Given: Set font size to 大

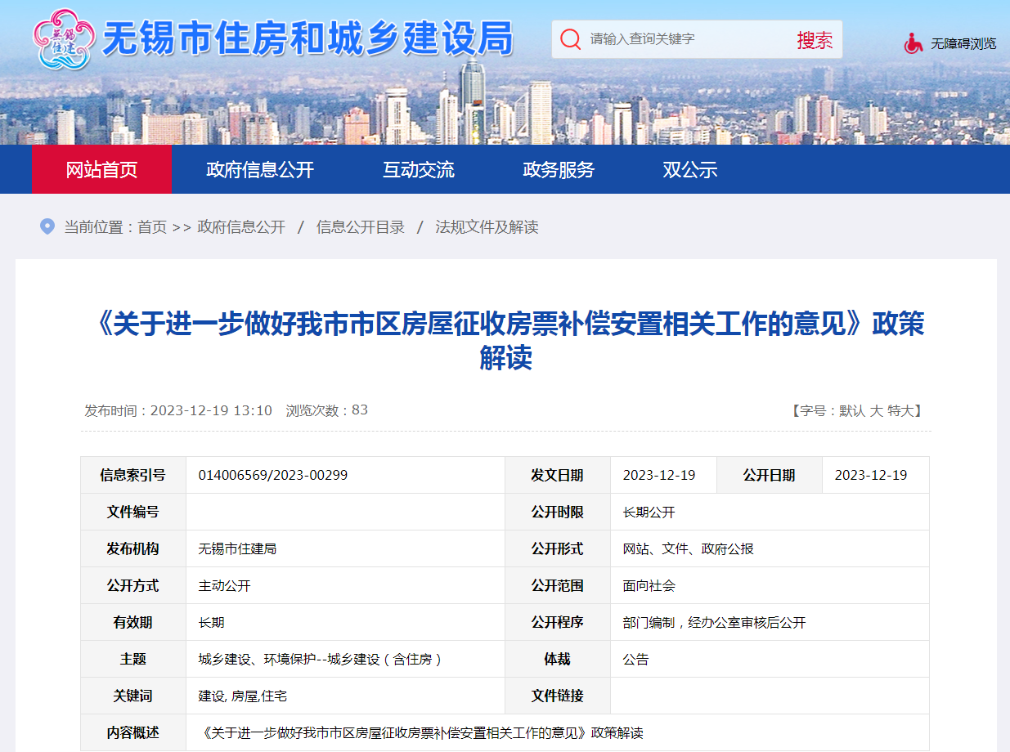Looking at the screenshot, I should click(876, 410).
